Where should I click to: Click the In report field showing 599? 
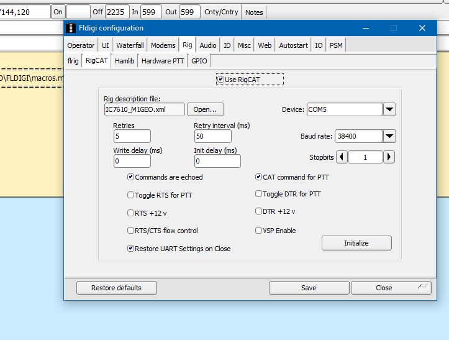point(151,12)
